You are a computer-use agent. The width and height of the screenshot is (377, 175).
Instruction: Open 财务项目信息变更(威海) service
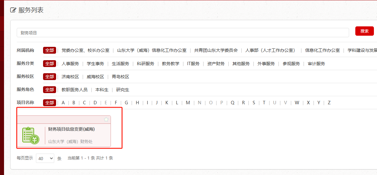pyautogui.click(x=71, y=129)
